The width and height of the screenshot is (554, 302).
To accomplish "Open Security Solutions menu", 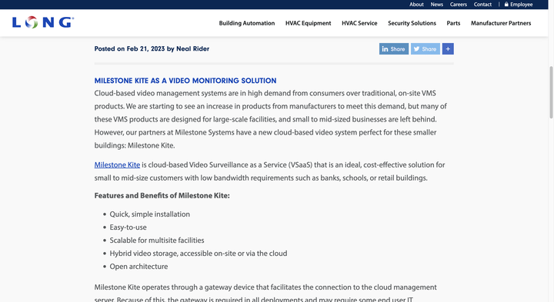I will (x=412, y=23).
